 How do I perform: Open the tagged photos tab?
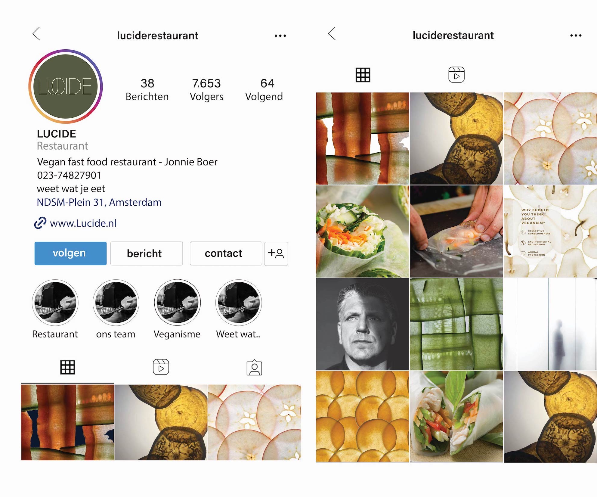click(254, 367)
